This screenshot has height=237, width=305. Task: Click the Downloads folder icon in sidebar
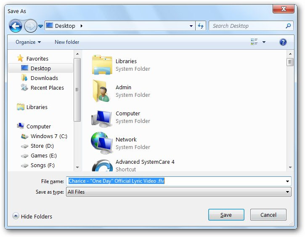tap(24, 78)
